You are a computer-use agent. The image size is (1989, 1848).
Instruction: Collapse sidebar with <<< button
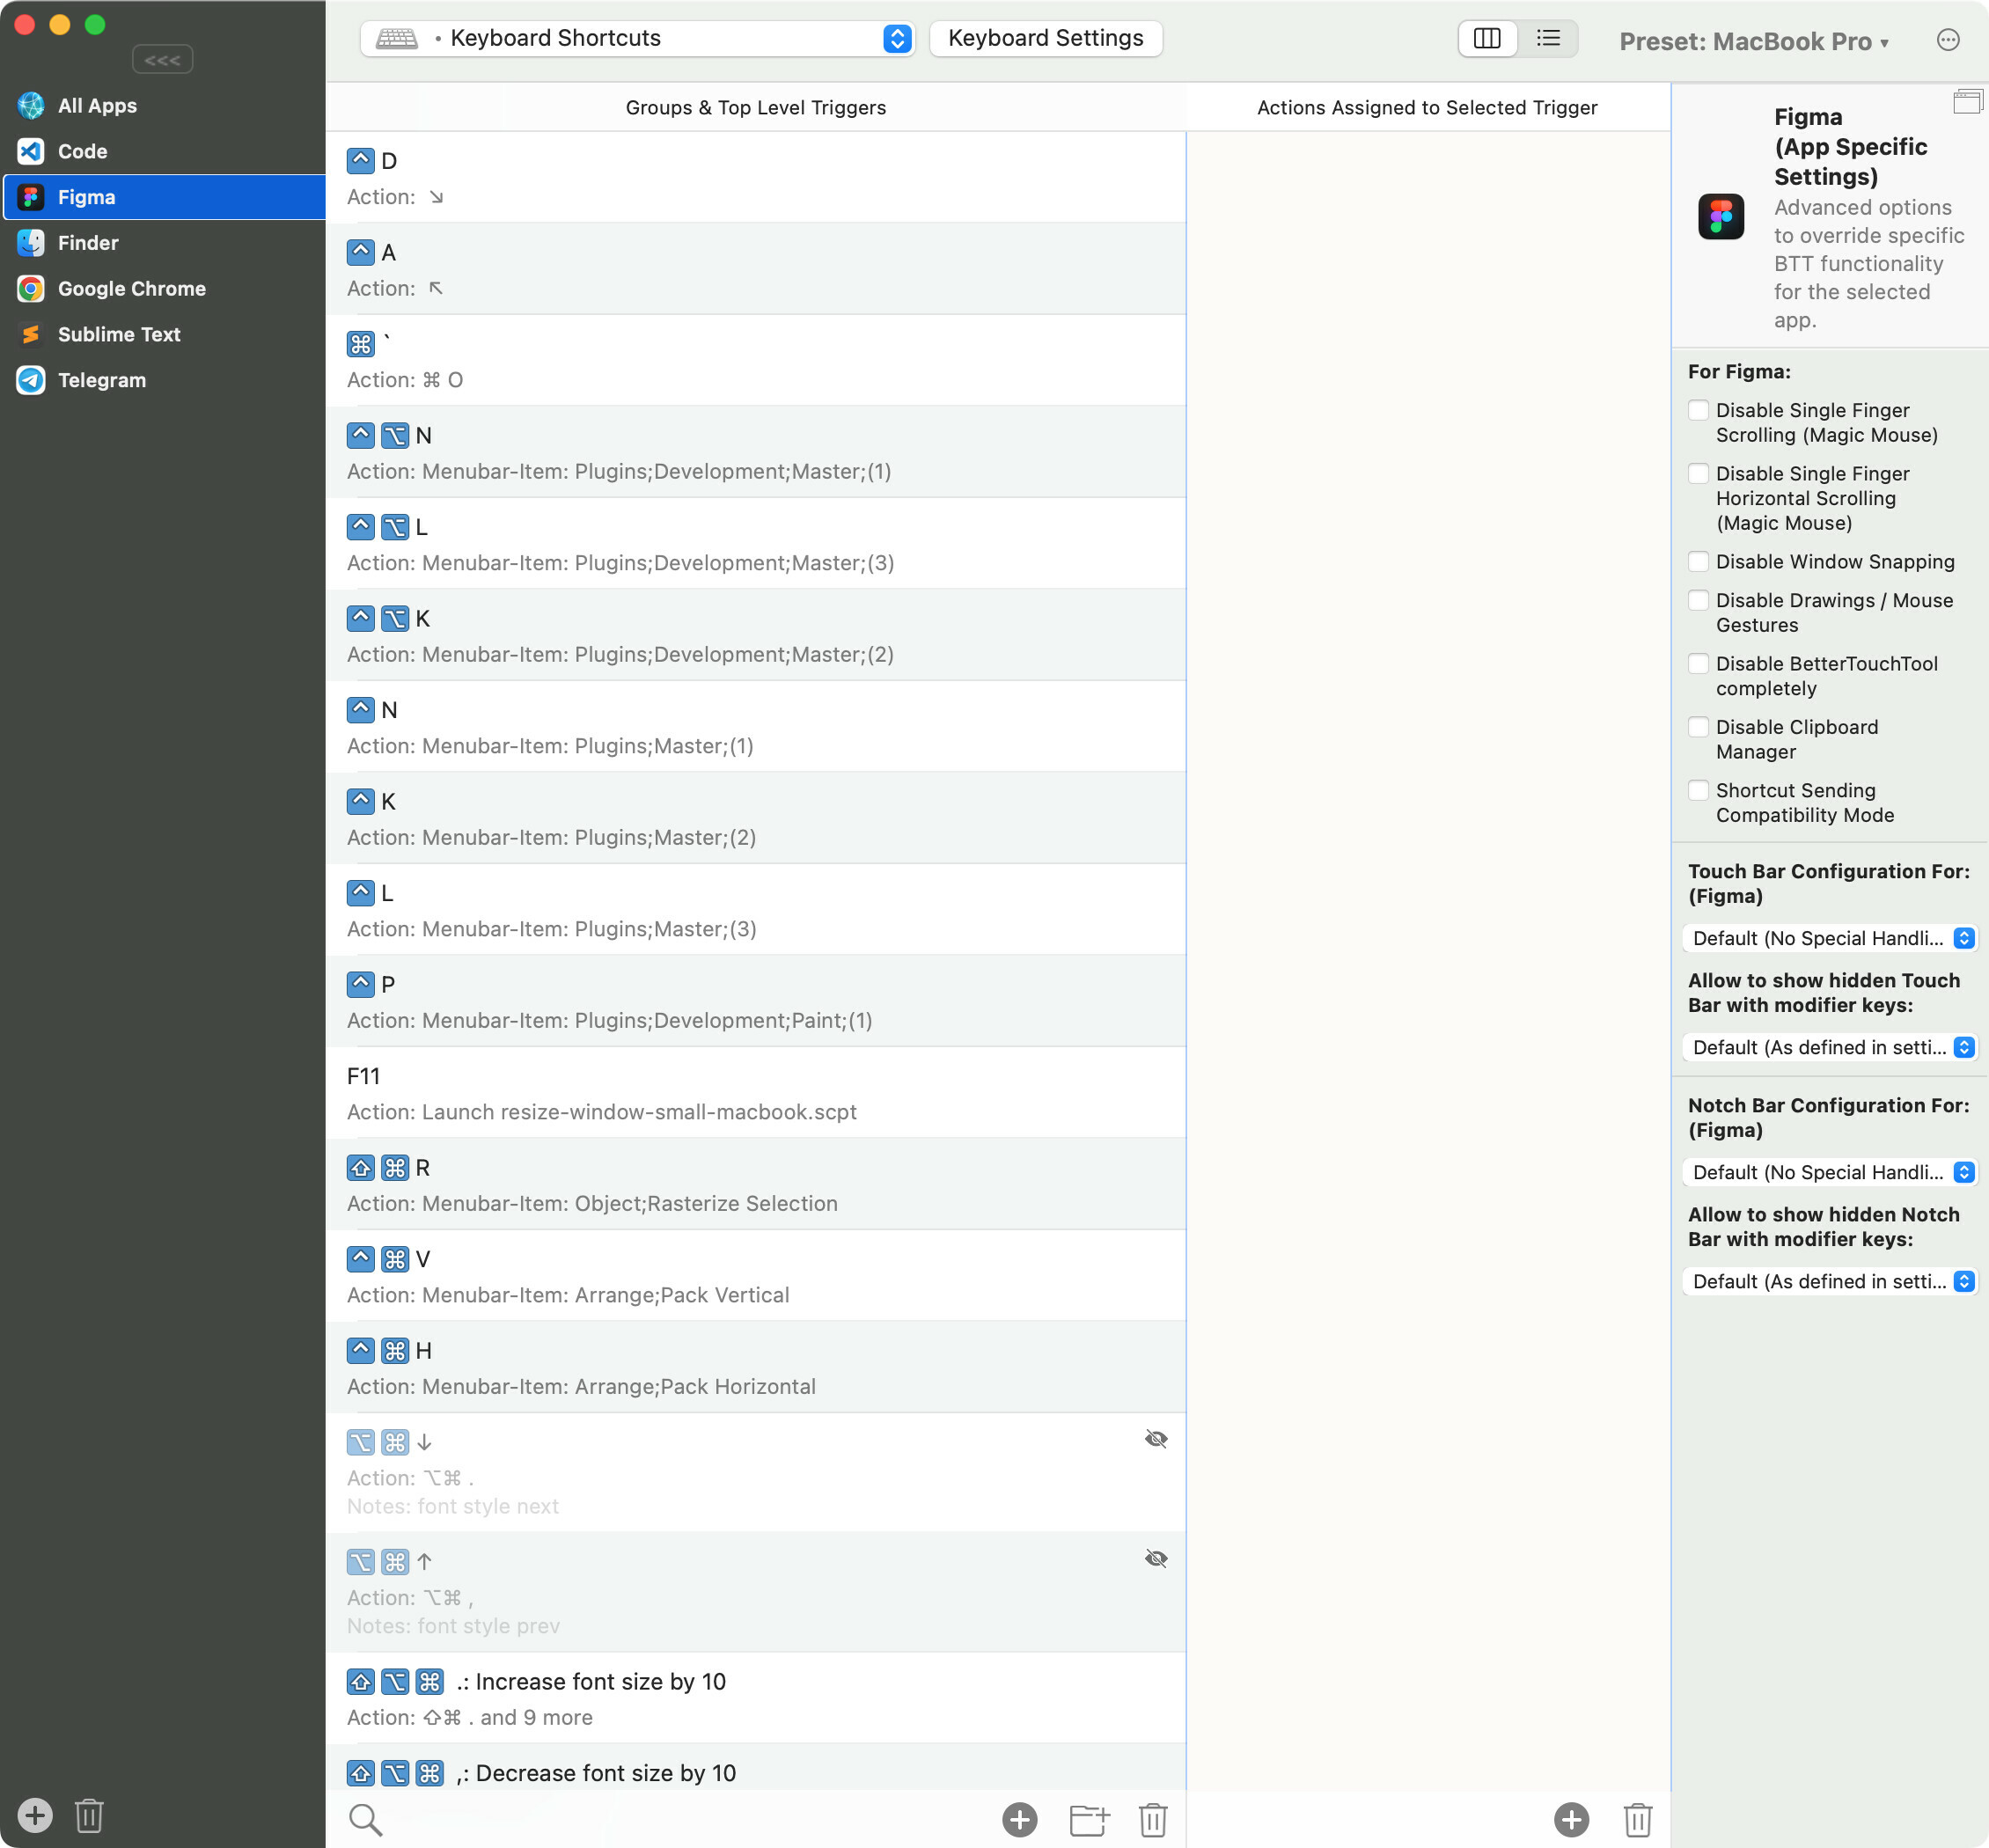[x=162, y=60]
